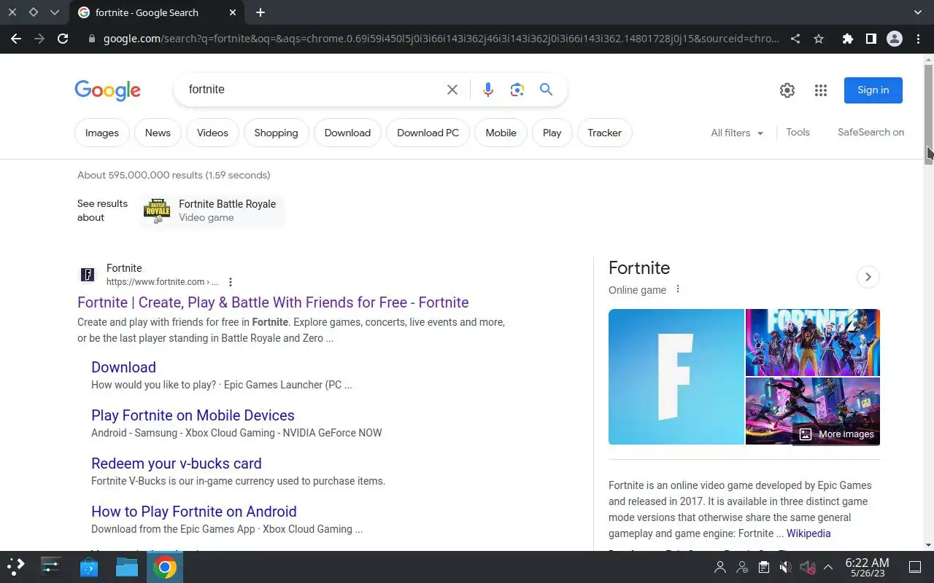Submit search with magnifier icon

[x=546, y=90]
